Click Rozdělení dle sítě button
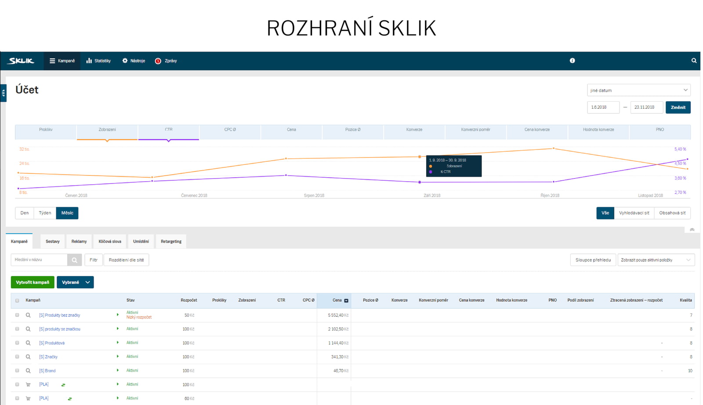 pos(126,260)
